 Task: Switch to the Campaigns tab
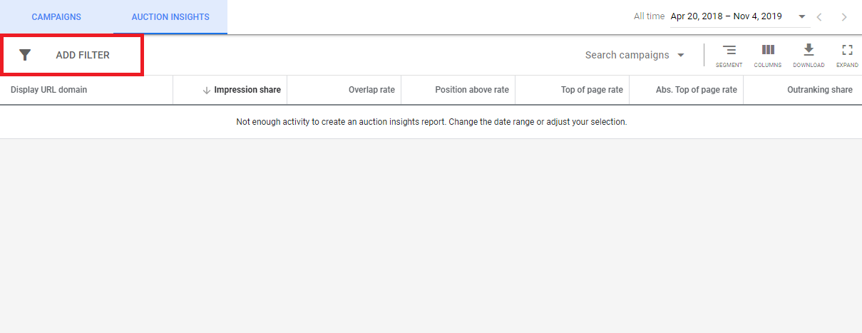[56, 17]
